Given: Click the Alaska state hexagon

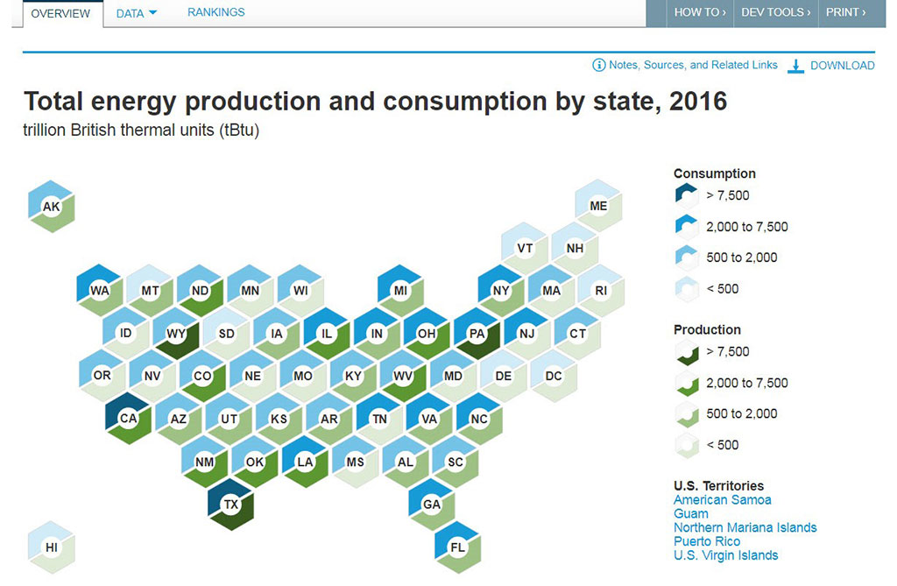Looking at the screenshot, I should tap(50, 206).
